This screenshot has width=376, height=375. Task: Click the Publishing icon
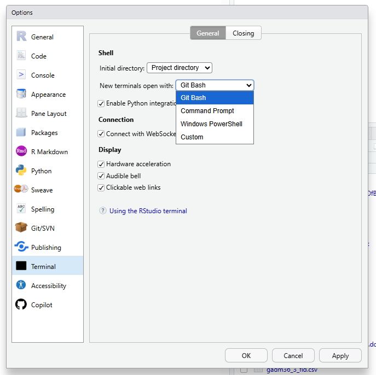click(21, 247)
